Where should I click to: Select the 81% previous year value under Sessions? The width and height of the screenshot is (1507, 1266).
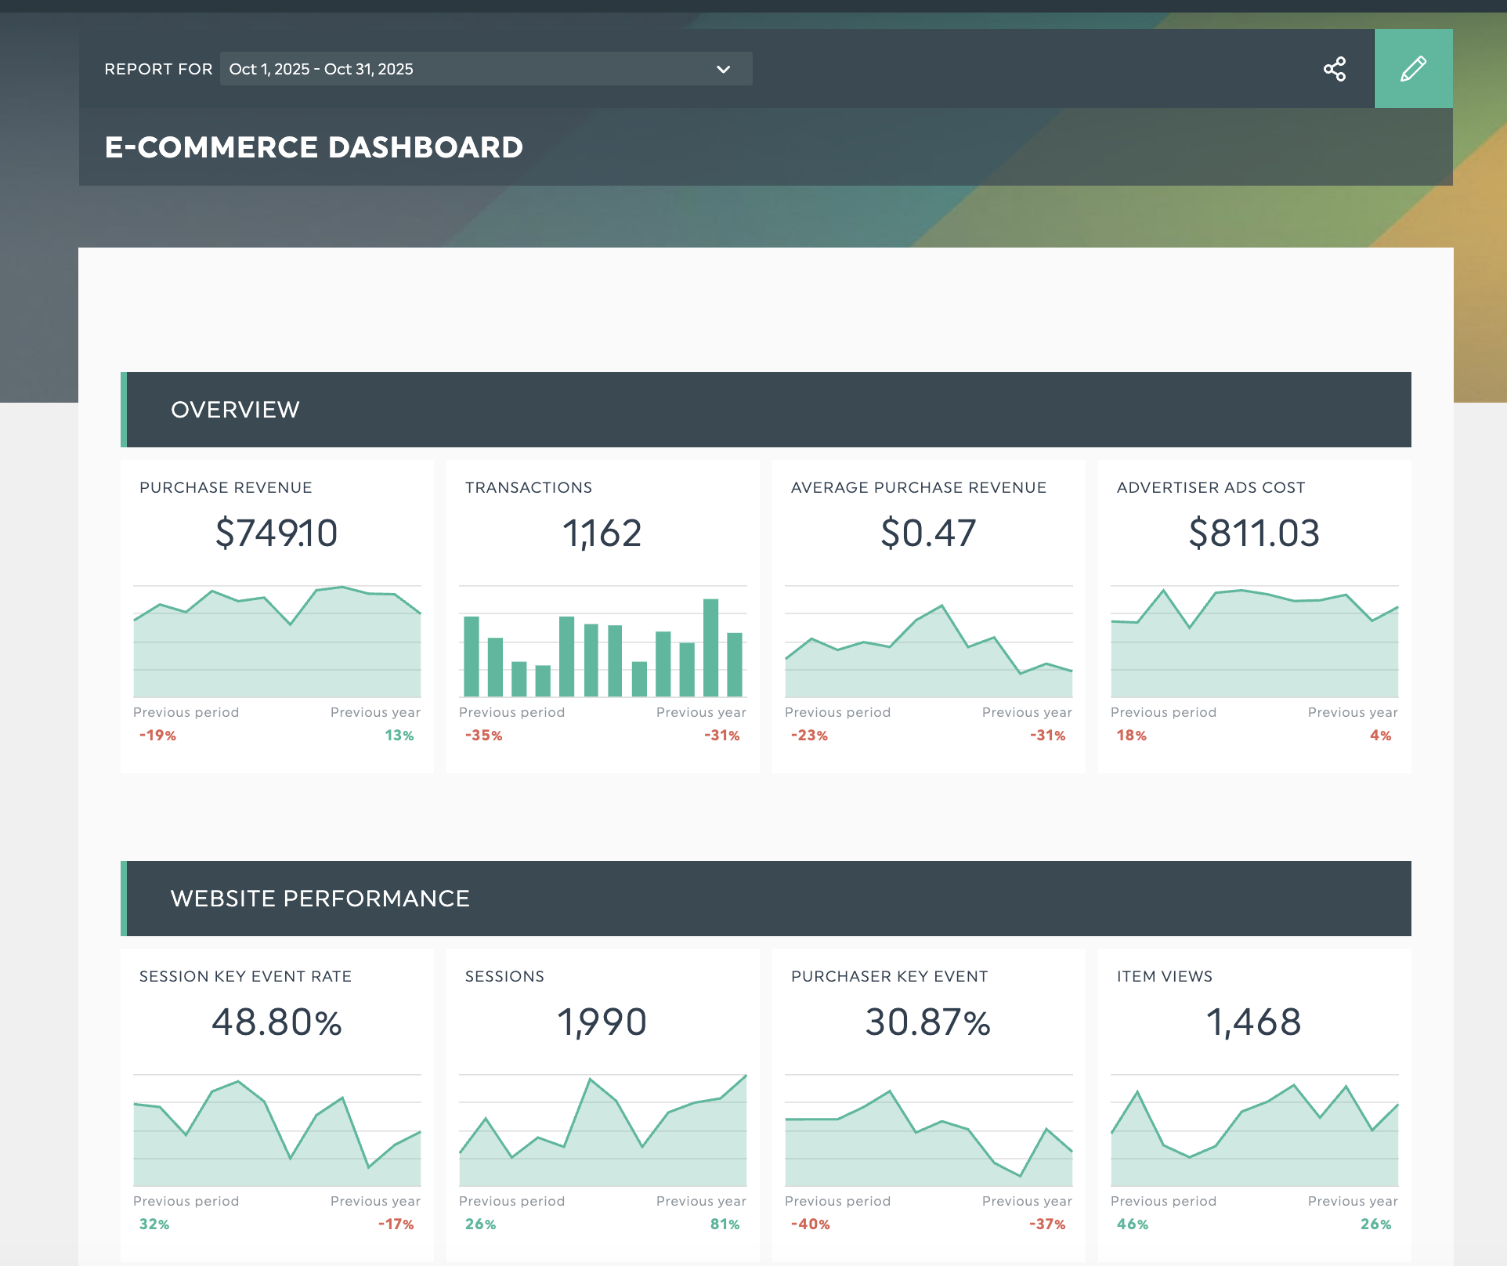(x=725, y=1224)
